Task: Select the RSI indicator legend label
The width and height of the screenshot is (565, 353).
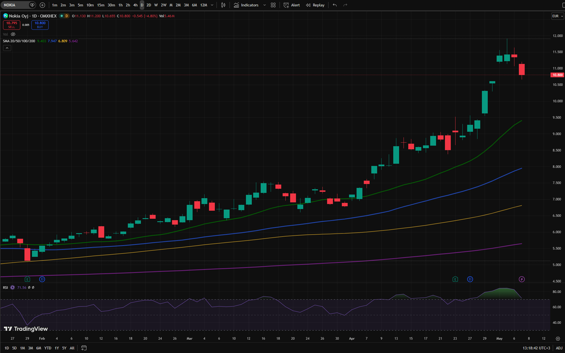Action: [x=5, y=287]
